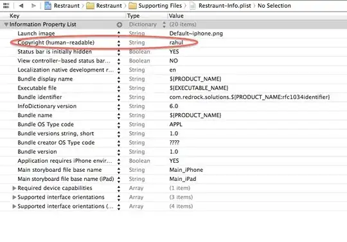Open the Restraunt folder in breadcrumb

(x=104, y=6)
